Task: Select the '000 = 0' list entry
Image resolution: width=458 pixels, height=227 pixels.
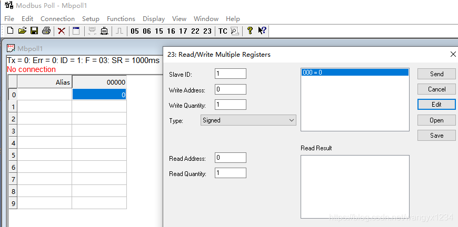Action: click(x=355, y=73)
